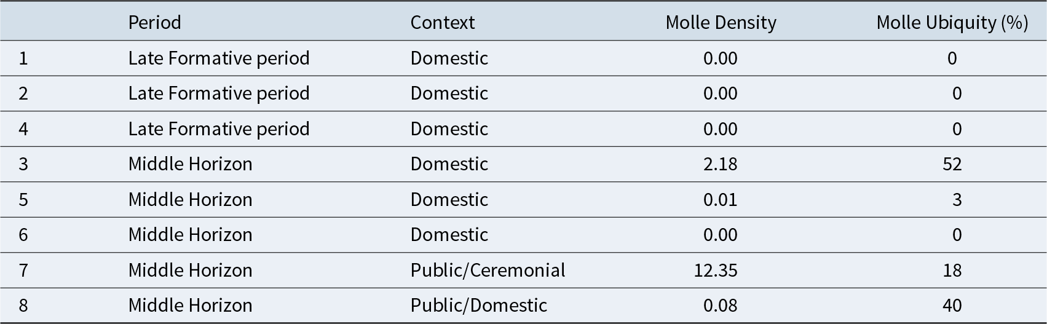The height and width of the screenshot is (324, 1047).
Task: Select the 2.18 Molle Density value
Action: coord(720,164)
